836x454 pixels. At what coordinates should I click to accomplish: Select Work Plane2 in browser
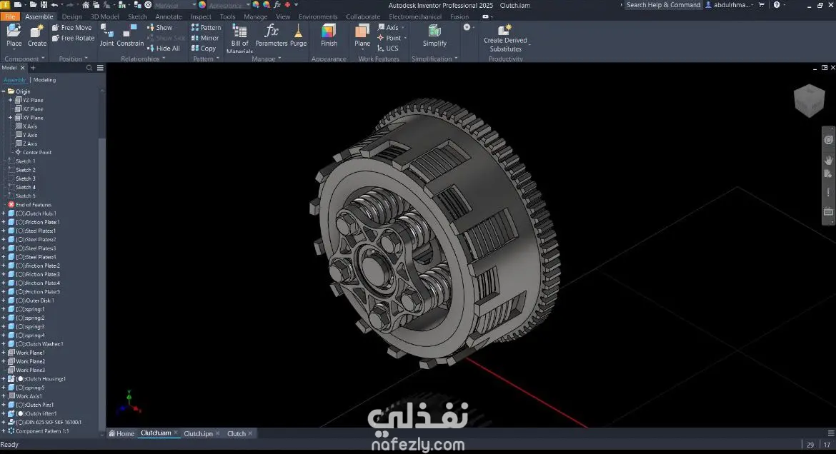[x=26, y=361]
